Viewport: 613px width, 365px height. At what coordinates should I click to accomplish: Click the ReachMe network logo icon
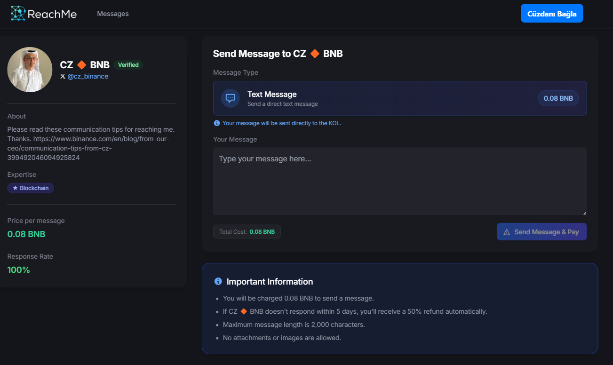pyautogui.click(x=18, y=13)
